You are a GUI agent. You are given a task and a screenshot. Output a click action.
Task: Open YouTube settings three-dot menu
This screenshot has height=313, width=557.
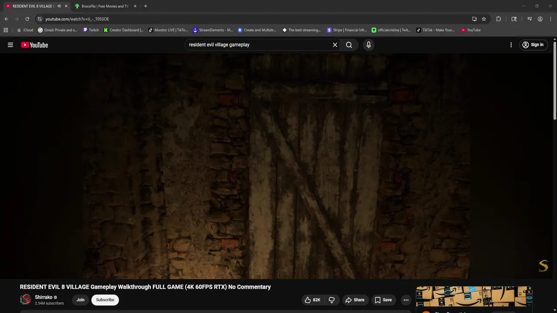(x=511, y=45)
